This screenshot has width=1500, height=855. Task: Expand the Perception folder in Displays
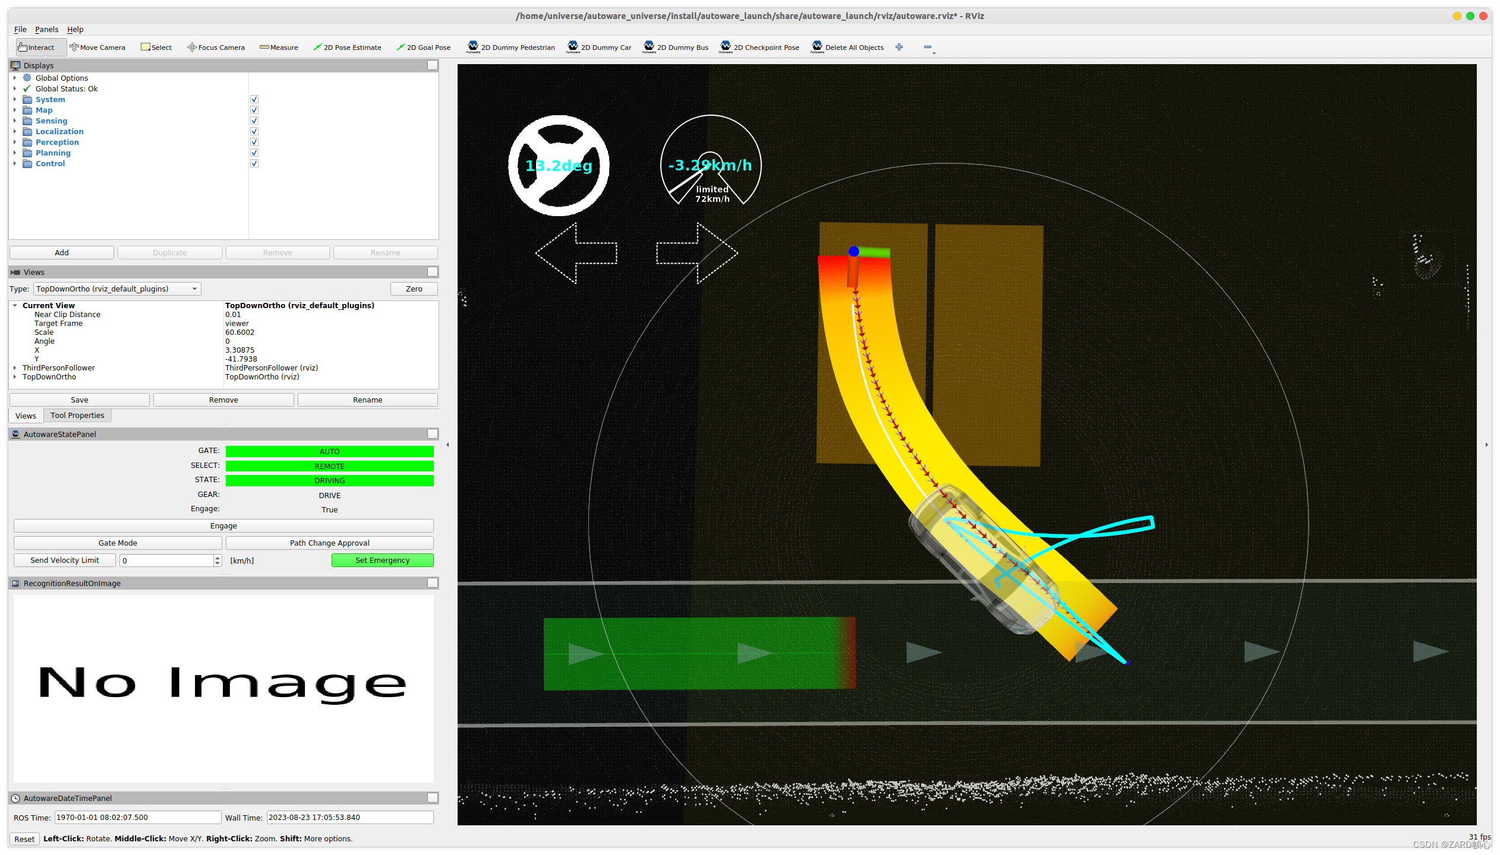(15, 142)
